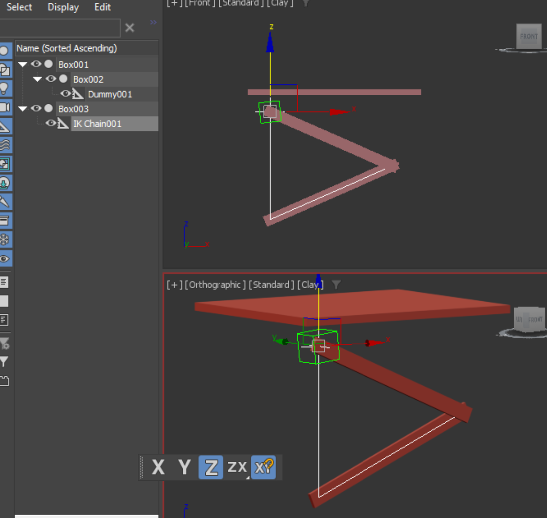Toggle Display Shapes filter icon

coord(5,70)
